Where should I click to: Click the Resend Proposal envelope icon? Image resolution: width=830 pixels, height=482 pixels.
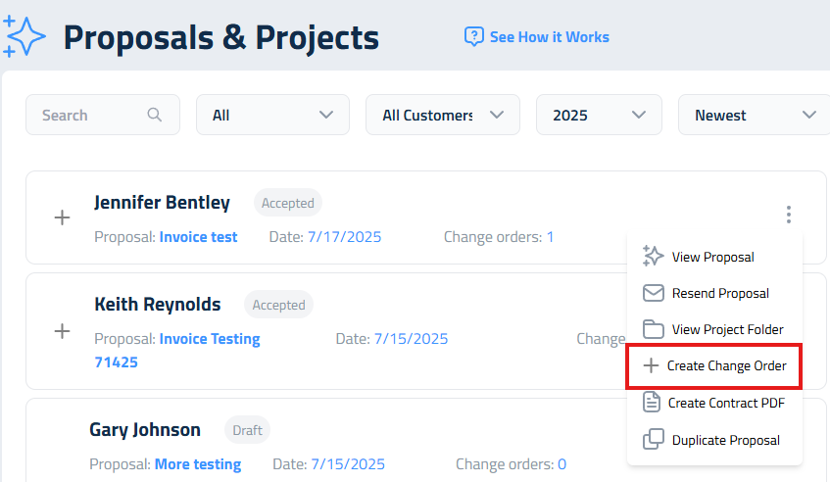click(x=653, y=293)
